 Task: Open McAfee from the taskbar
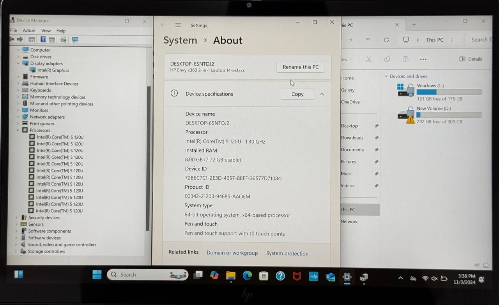tap(297, 276)
